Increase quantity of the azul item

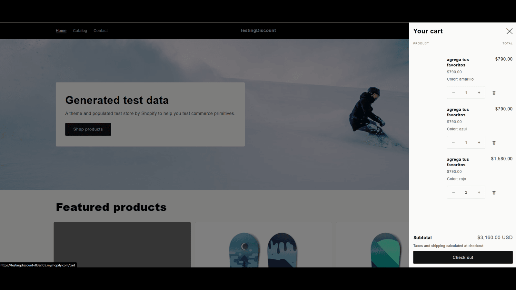[x=479, y=142]
